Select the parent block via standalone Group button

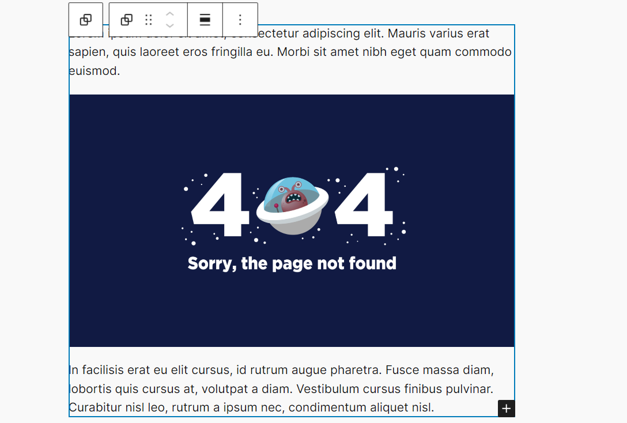coord(85,20)
